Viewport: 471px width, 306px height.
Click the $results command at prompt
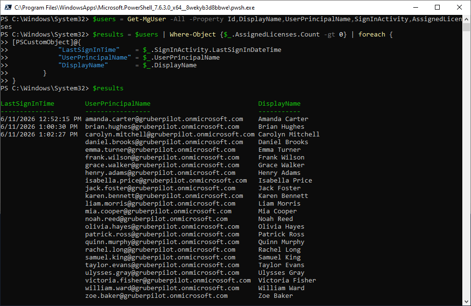108,88
